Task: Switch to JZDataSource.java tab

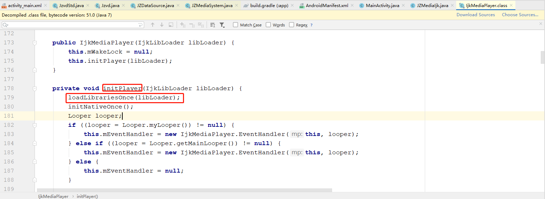Action: [x=155, y=6]
